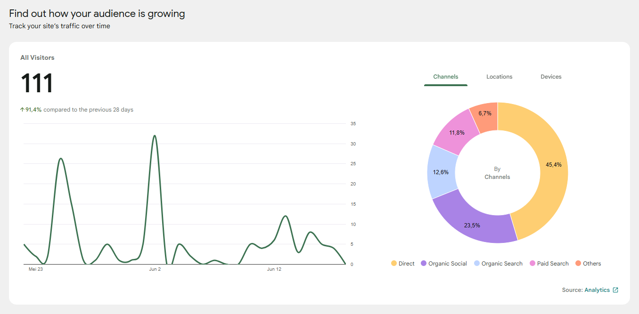The width and height of the screenshot is (639, 314).
Task: Click the 11,8% Paid Search donut segment
Action: pyautogui.click(x=456, y=132)
